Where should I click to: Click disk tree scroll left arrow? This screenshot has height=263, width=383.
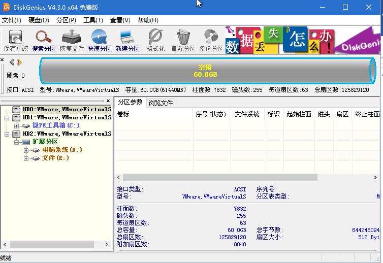(5, 244)
